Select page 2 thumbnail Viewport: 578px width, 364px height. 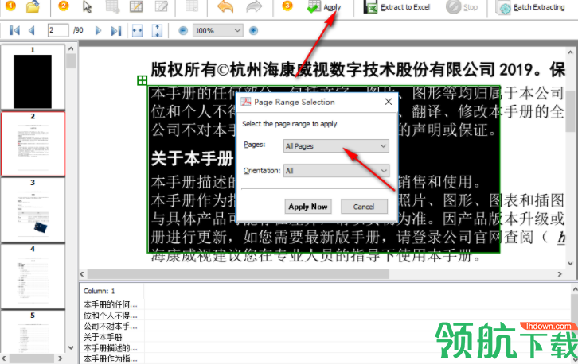[x=33, y=144]
